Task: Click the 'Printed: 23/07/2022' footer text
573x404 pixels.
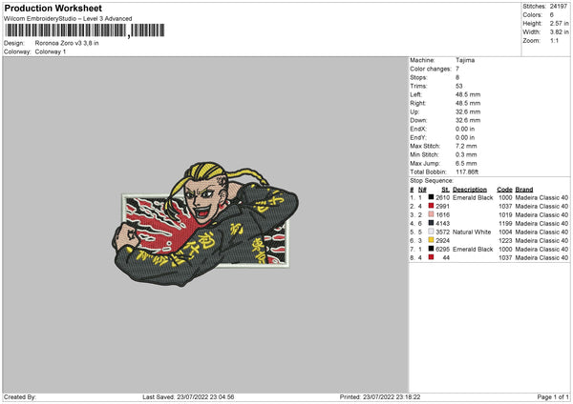Action: pyautogui.click(x=380, y=396)
